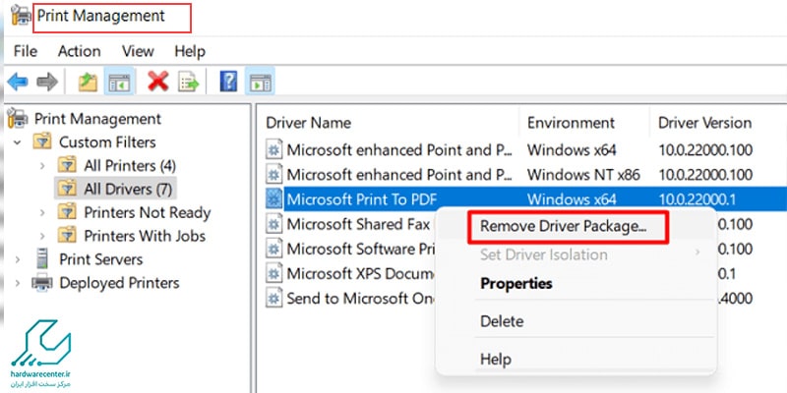Click driver icon in the Windows NT x86 row
The image size is (787, 393).
click(x=273, y=175)
